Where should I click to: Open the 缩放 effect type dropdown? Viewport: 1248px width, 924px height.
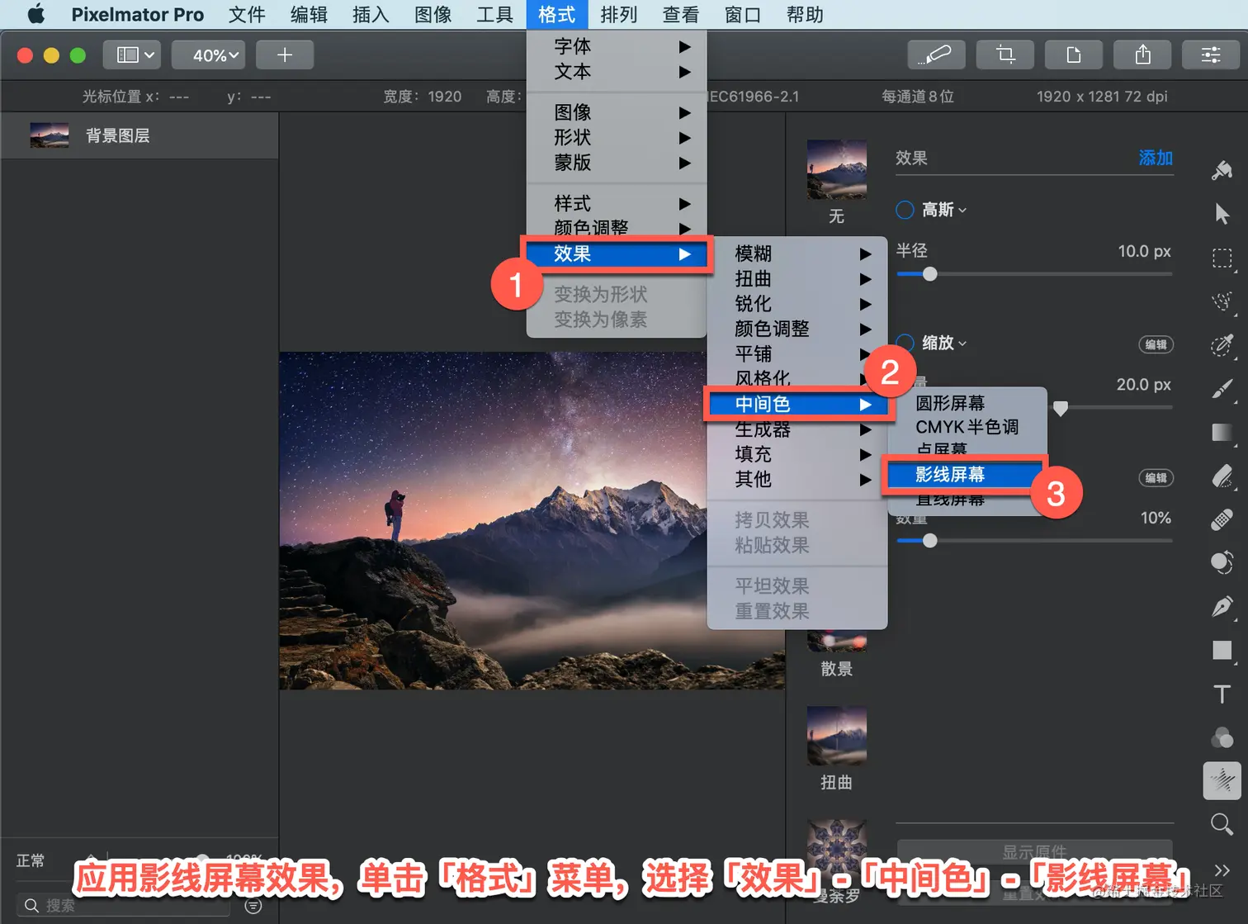pyautogui.click(x=944, y=343)
